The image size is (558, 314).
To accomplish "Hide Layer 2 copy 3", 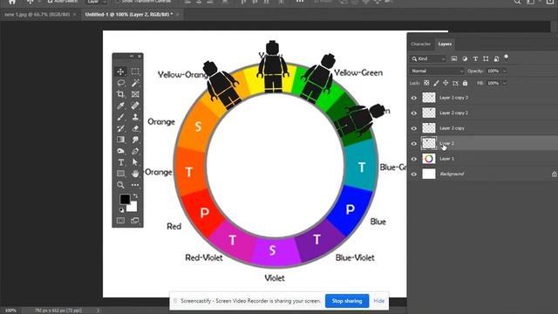I will pos(414,98).
